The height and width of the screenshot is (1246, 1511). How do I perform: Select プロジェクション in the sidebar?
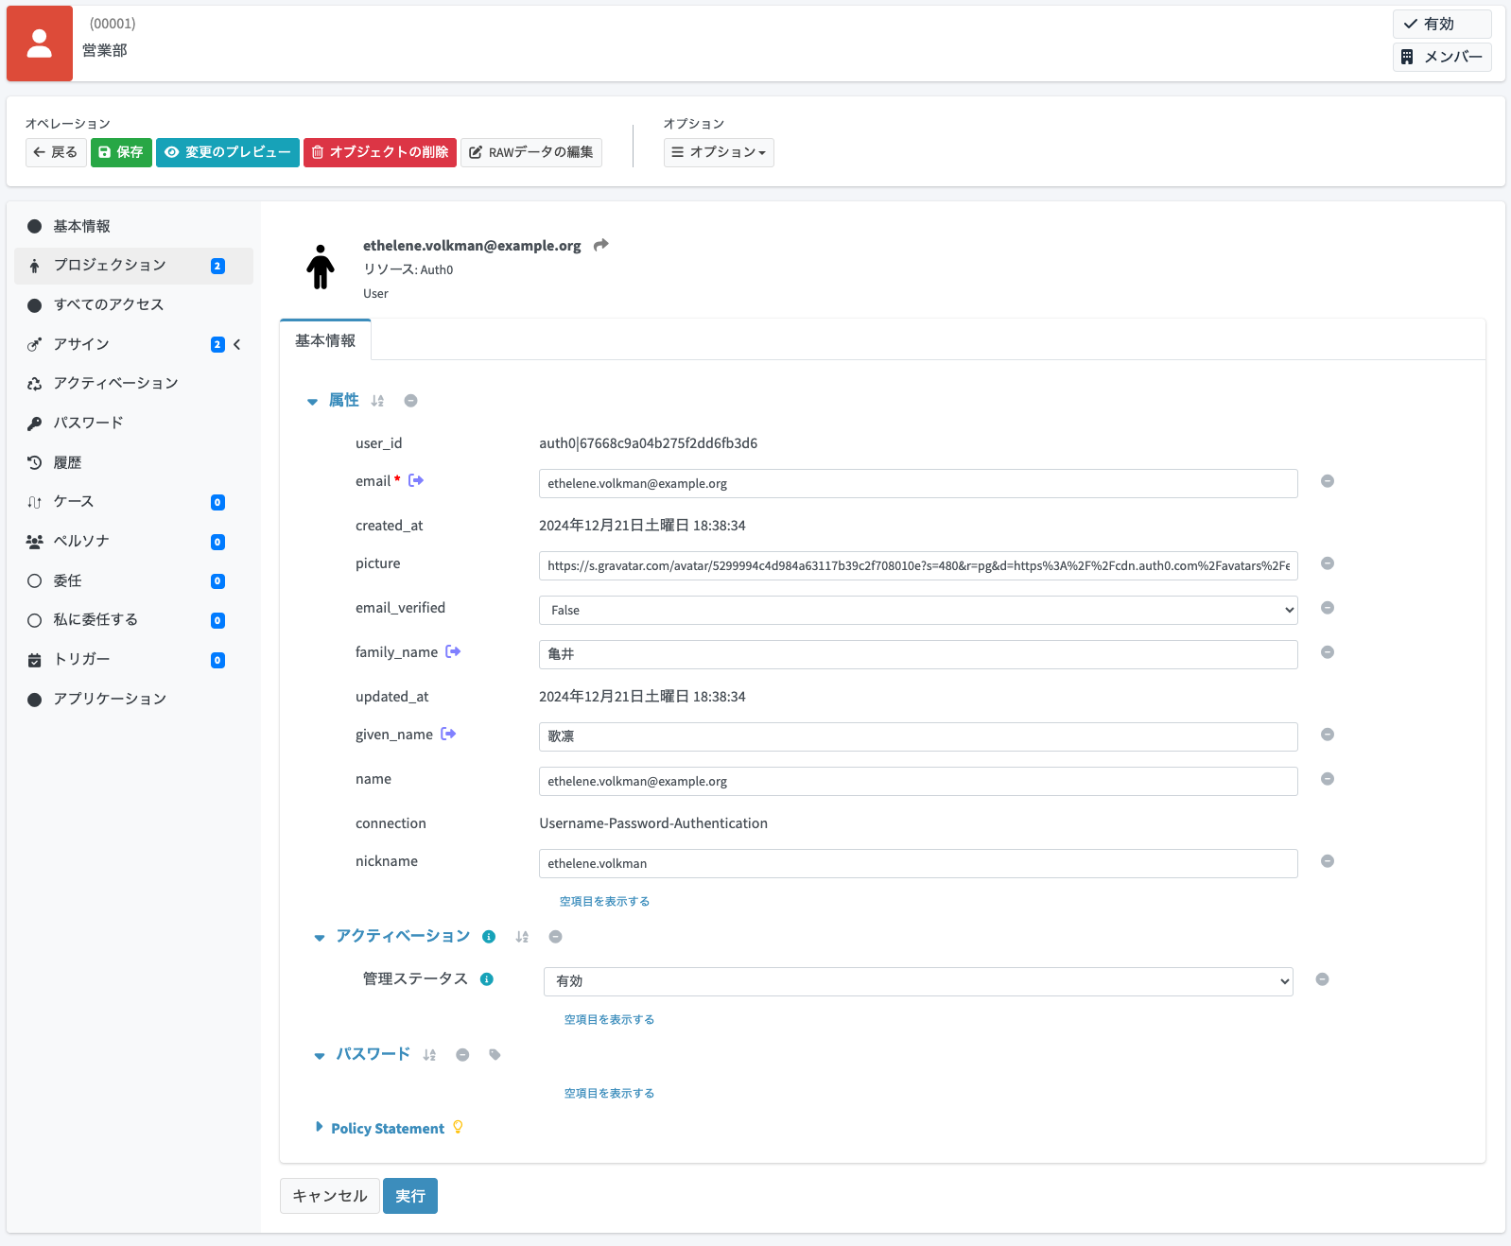(x=133, y=266)
